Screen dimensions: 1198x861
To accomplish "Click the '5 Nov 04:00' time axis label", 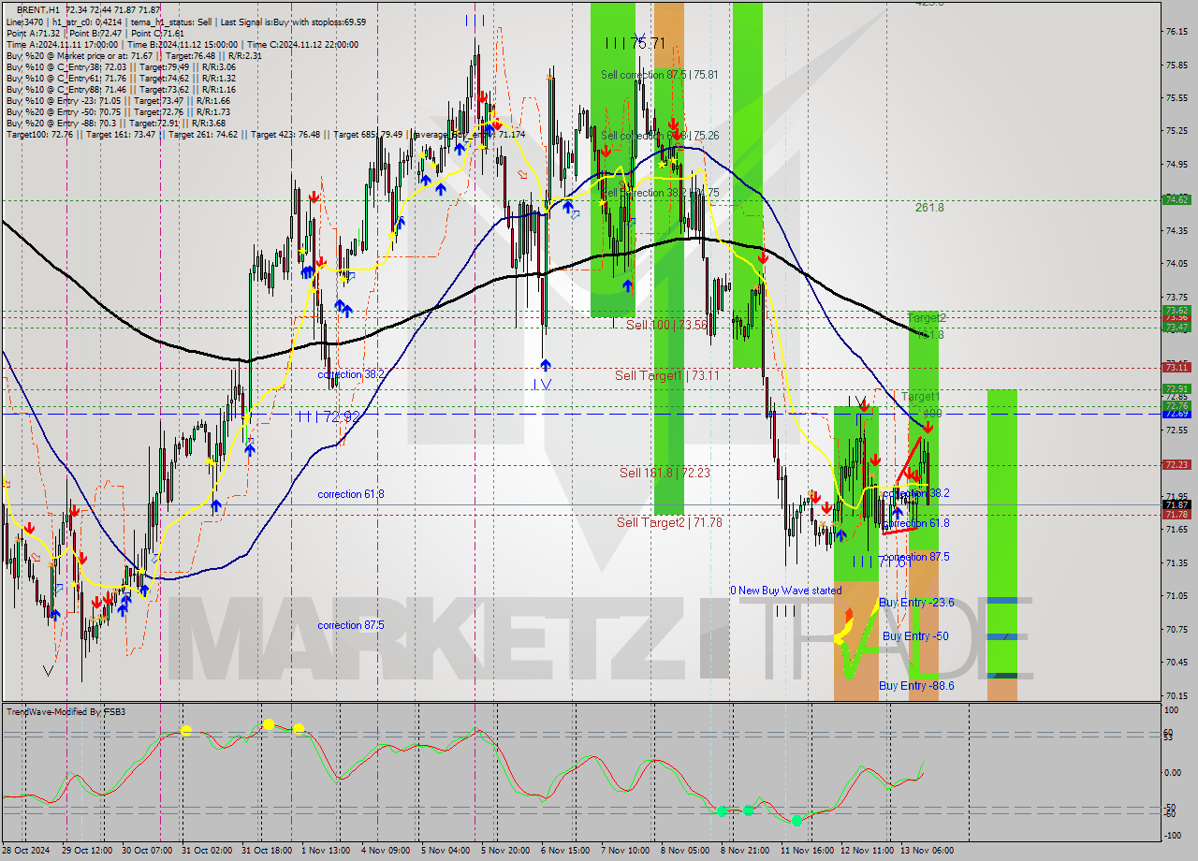I will (446, 851).
